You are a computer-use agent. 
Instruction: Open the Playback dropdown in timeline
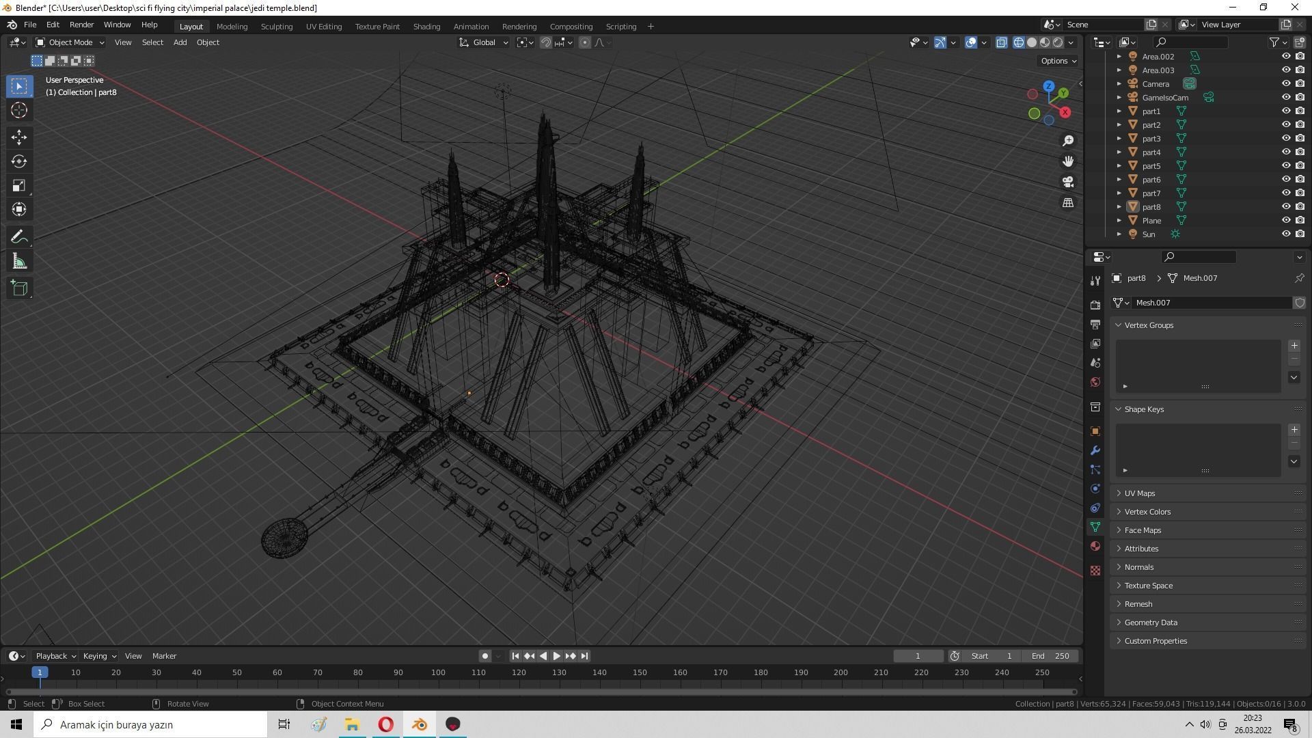55,656
